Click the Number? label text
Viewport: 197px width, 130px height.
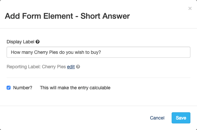point(23,88)
